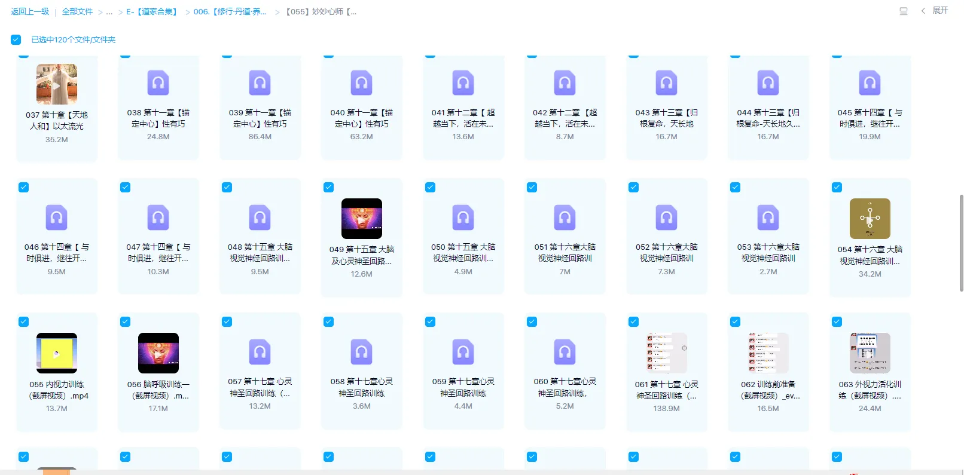964x475 pixels.
Task: Uncheck file 056 脑呼吸训练 checkbox
Action: coord(125,321)
